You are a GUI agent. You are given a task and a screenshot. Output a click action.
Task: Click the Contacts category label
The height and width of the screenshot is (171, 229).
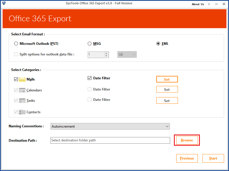pos(33,112)
